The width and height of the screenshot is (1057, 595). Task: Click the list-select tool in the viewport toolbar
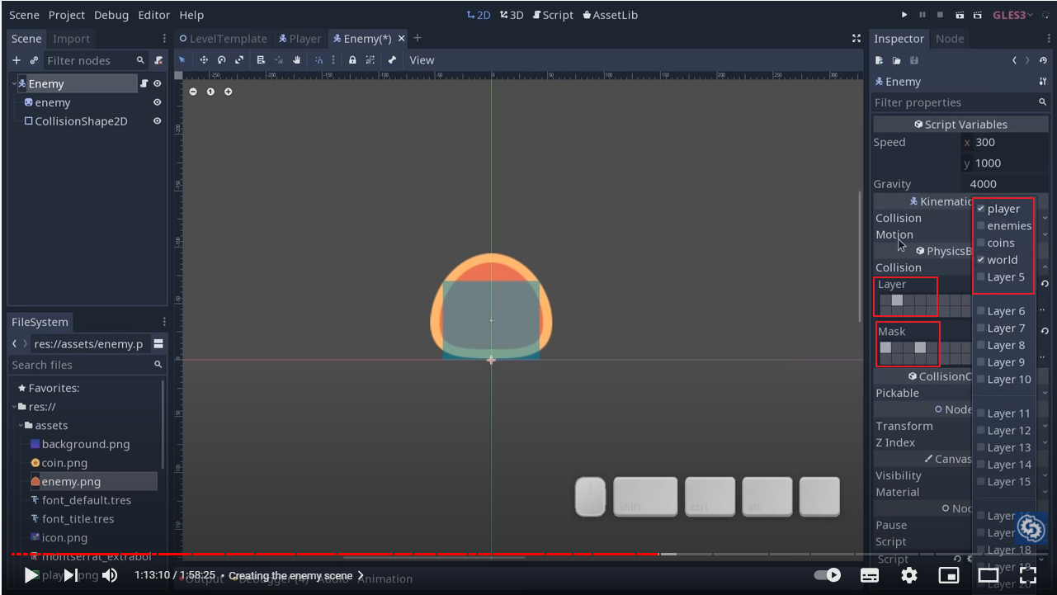click(x=261, y=60)
